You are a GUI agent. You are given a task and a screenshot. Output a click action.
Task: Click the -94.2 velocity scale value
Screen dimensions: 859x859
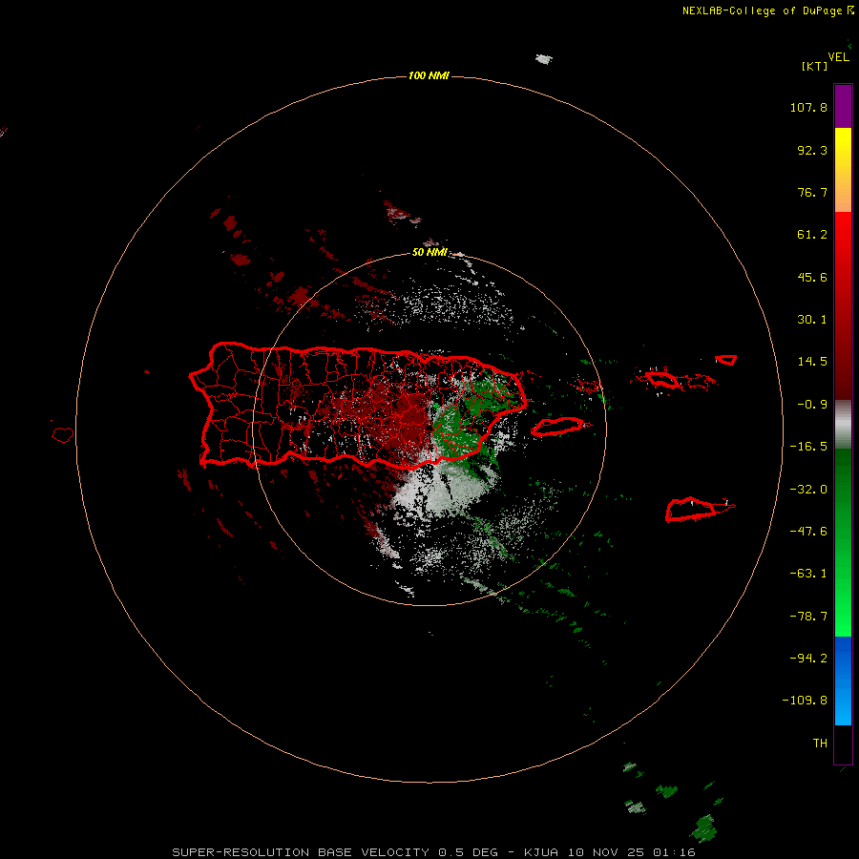(x=808, y=659)
